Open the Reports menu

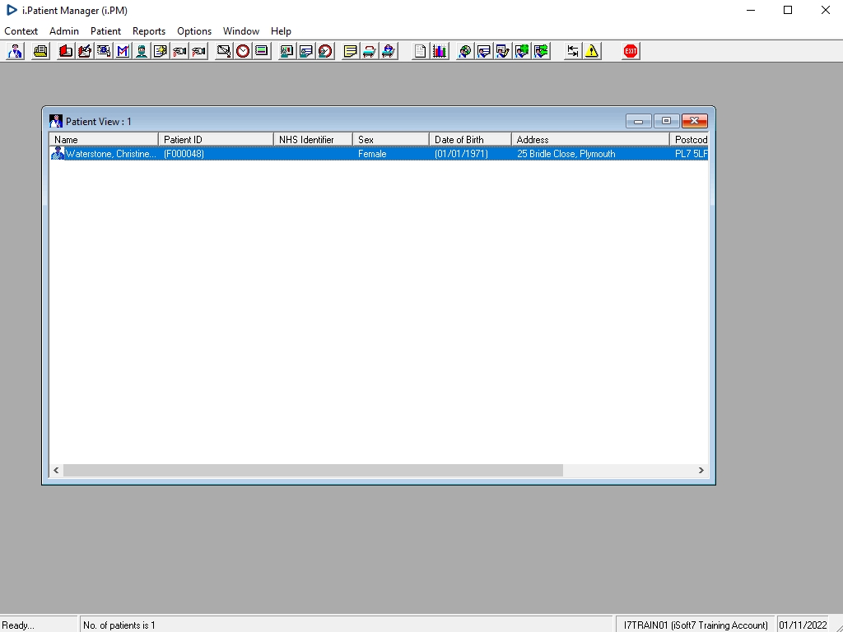(x=149, y=31)
